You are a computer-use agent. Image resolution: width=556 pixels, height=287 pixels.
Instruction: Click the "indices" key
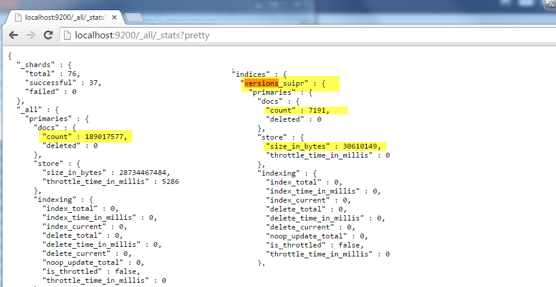[251, 74]
